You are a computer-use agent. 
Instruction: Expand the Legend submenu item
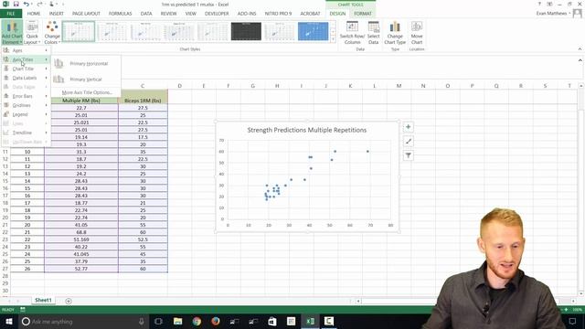(x=26, y=114)
